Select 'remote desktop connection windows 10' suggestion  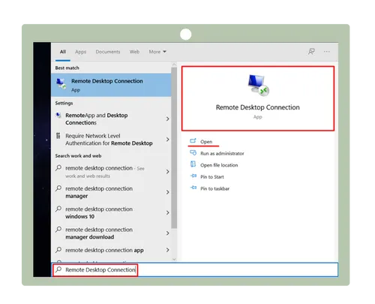tap(111, 212)
